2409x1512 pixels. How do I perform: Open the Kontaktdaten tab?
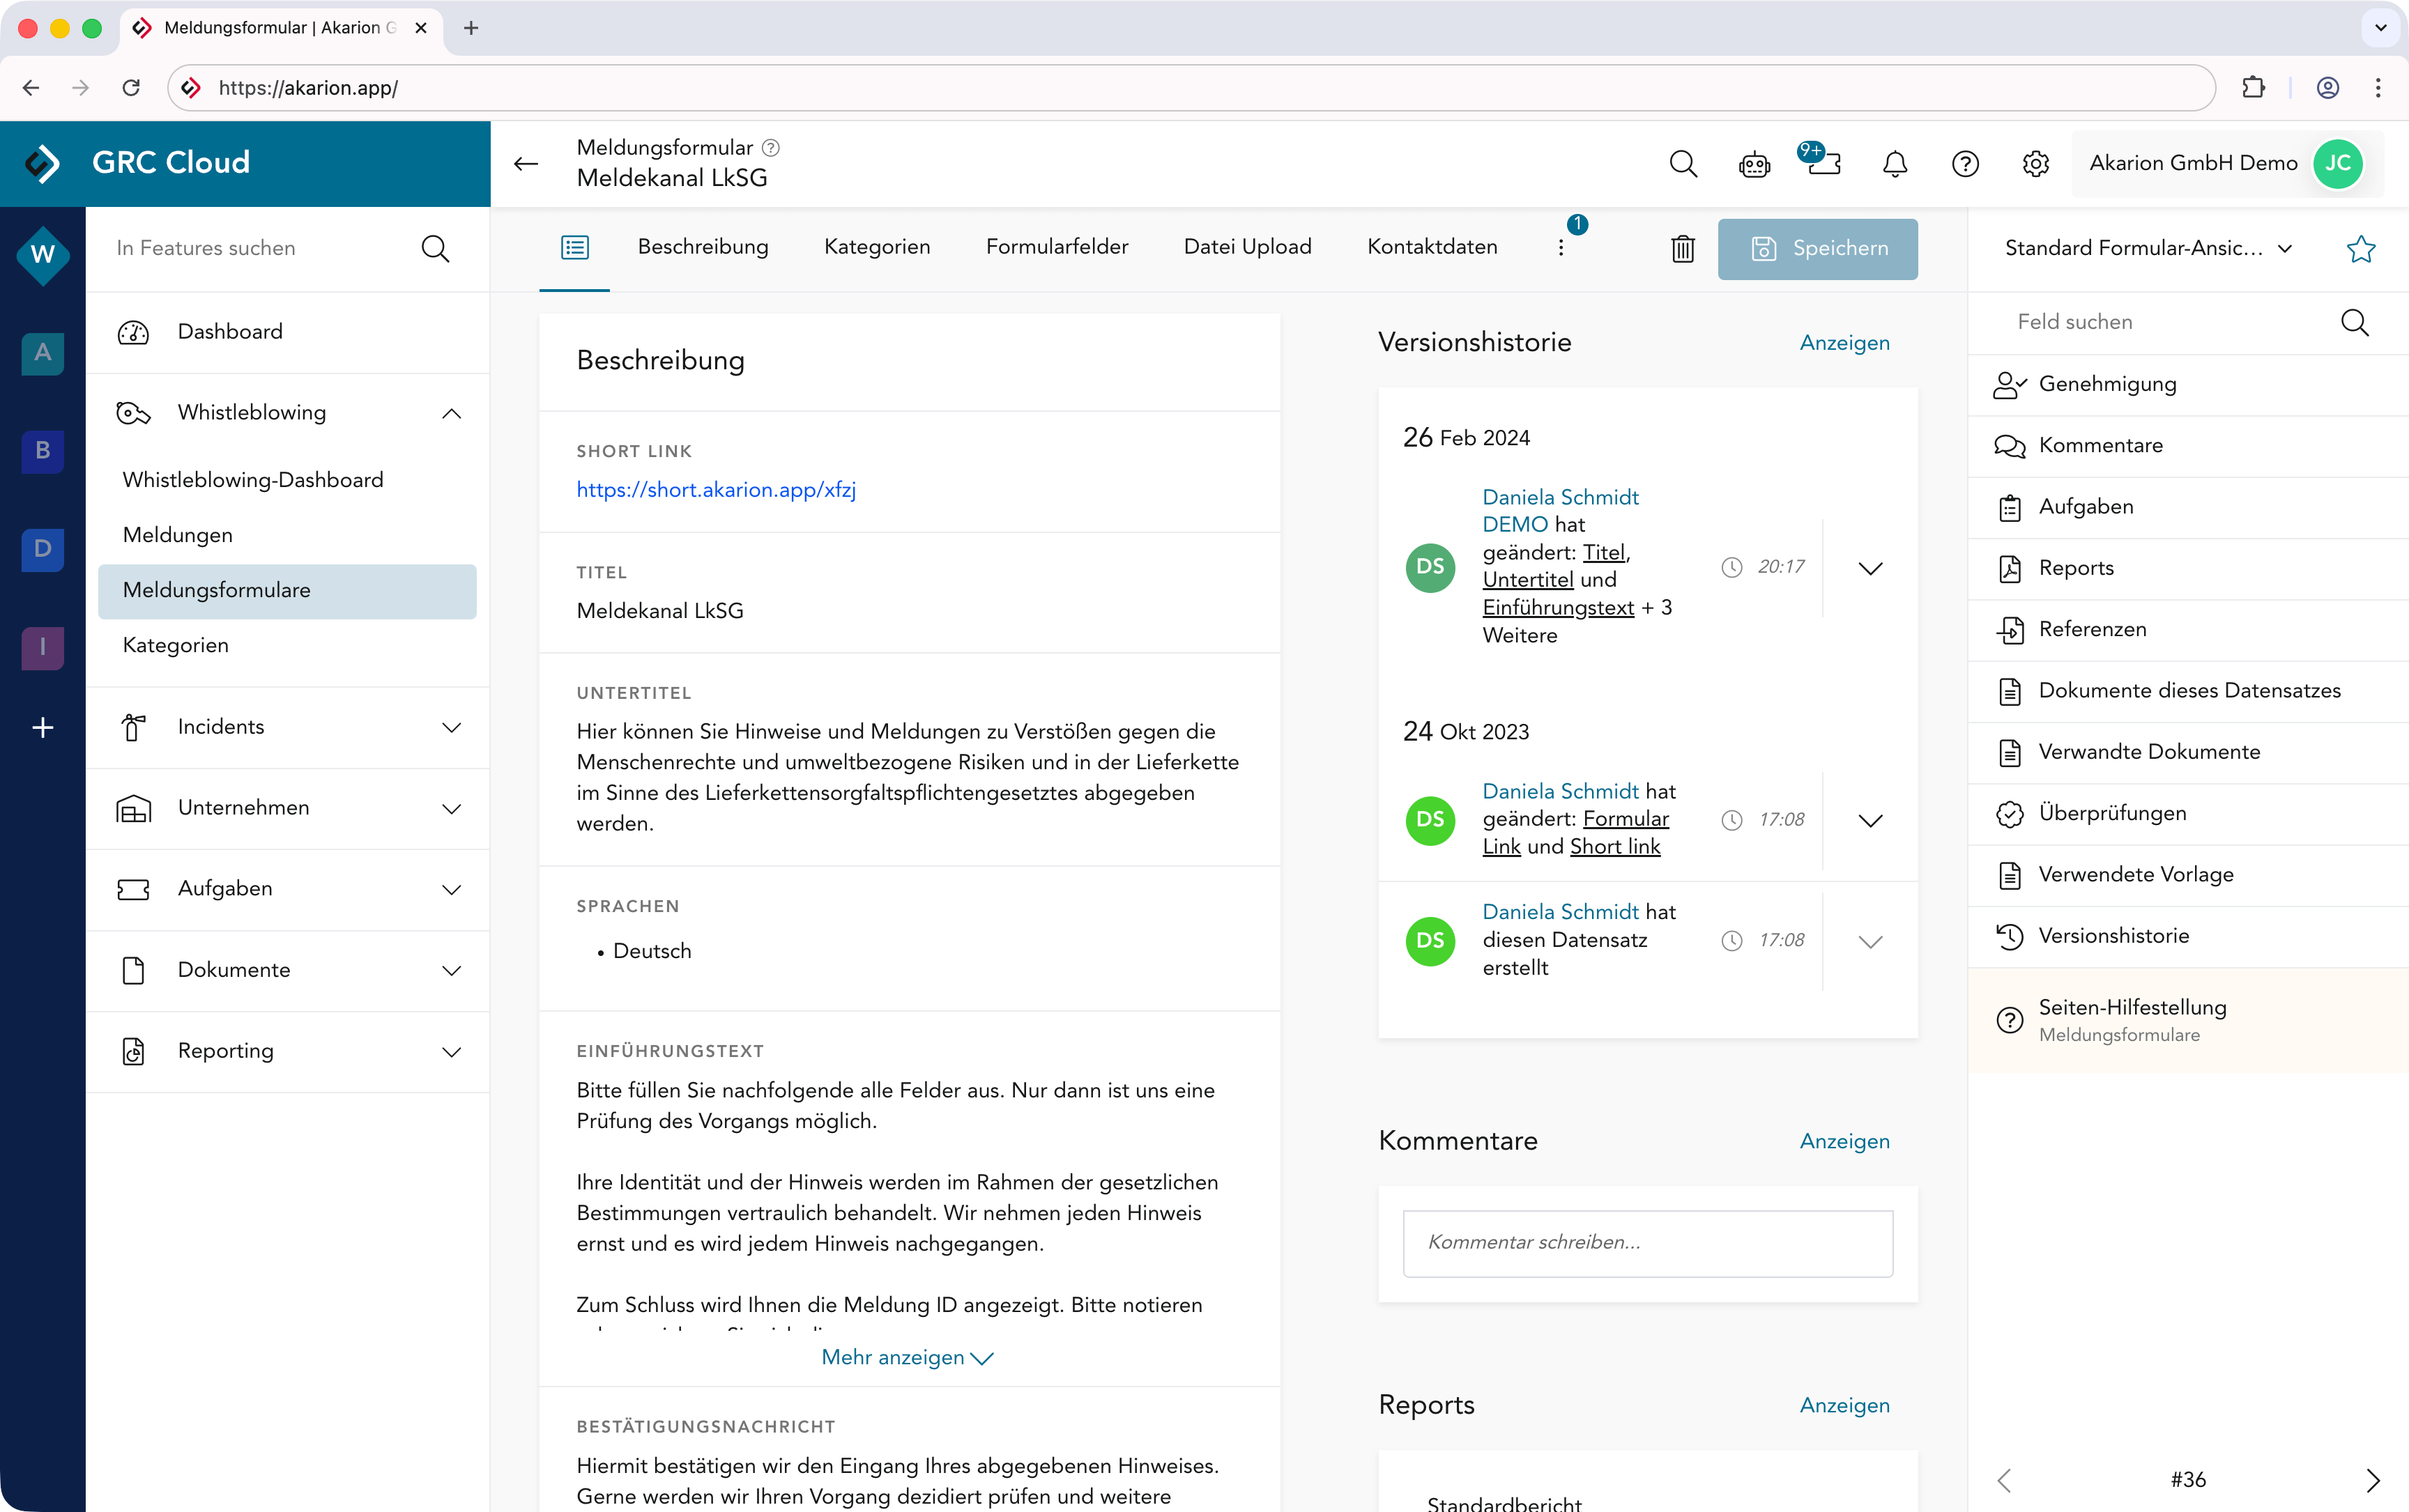pos(1432,247)
